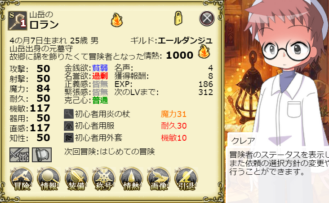
Task: Select the 称号 title button
Action: [104, 179]
